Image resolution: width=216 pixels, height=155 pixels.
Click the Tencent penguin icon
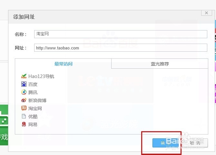tap(24, 92)
